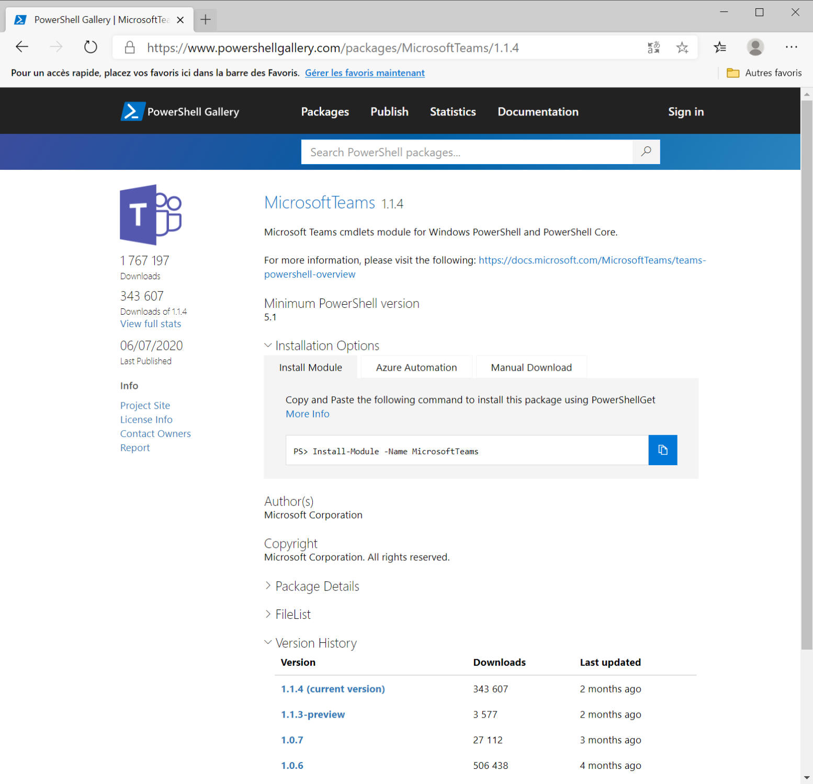Viewport: 813px width, 784px height.
Task: Click Contact Owners
Action: (x=155, y=434)
